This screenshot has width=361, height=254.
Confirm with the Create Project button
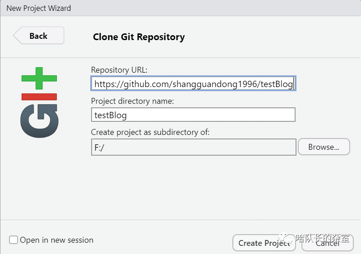pos(264,243)
